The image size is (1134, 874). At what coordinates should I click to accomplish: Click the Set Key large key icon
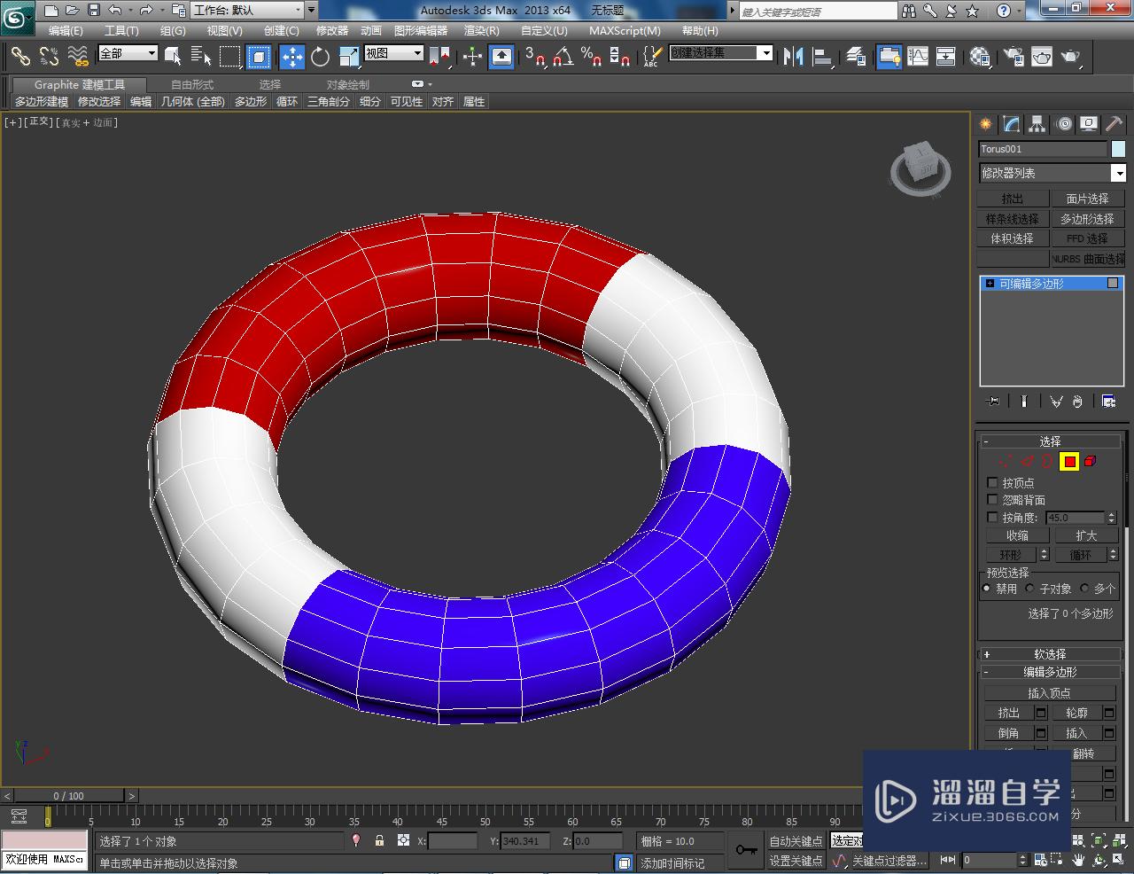[746, 851]
